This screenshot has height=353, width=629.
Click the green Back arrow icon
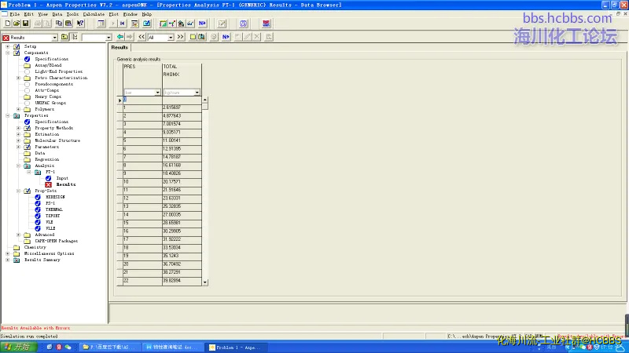[x=120, y=37]
